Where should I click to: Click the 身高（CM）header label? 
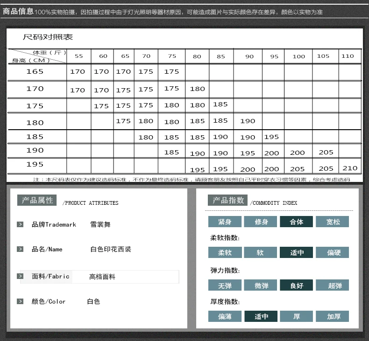click(31, 60)
